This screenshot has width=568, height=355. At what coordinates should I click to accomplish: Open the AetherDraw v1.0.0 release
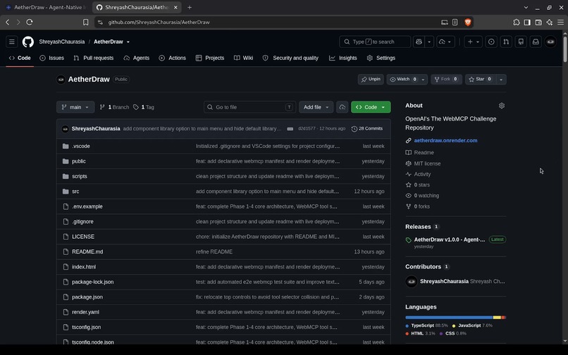click(x=449, y=239)
